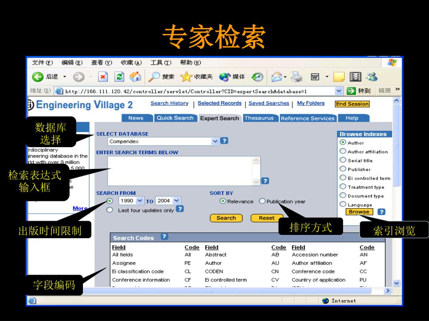This screenshot has width=429, height=321.
Task: Open the 编辑(E) menu
Action: (72, 63)
